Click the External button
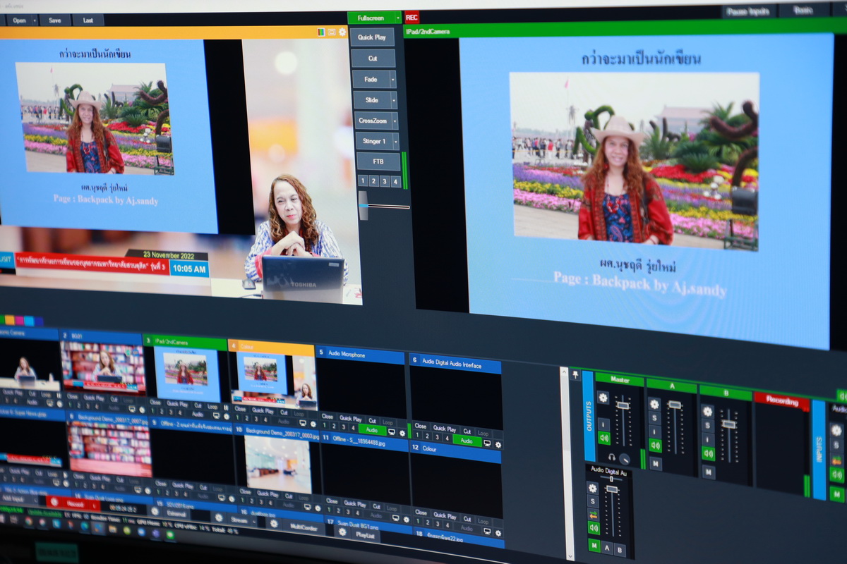 pyautogui.click(x=176, y=514)
